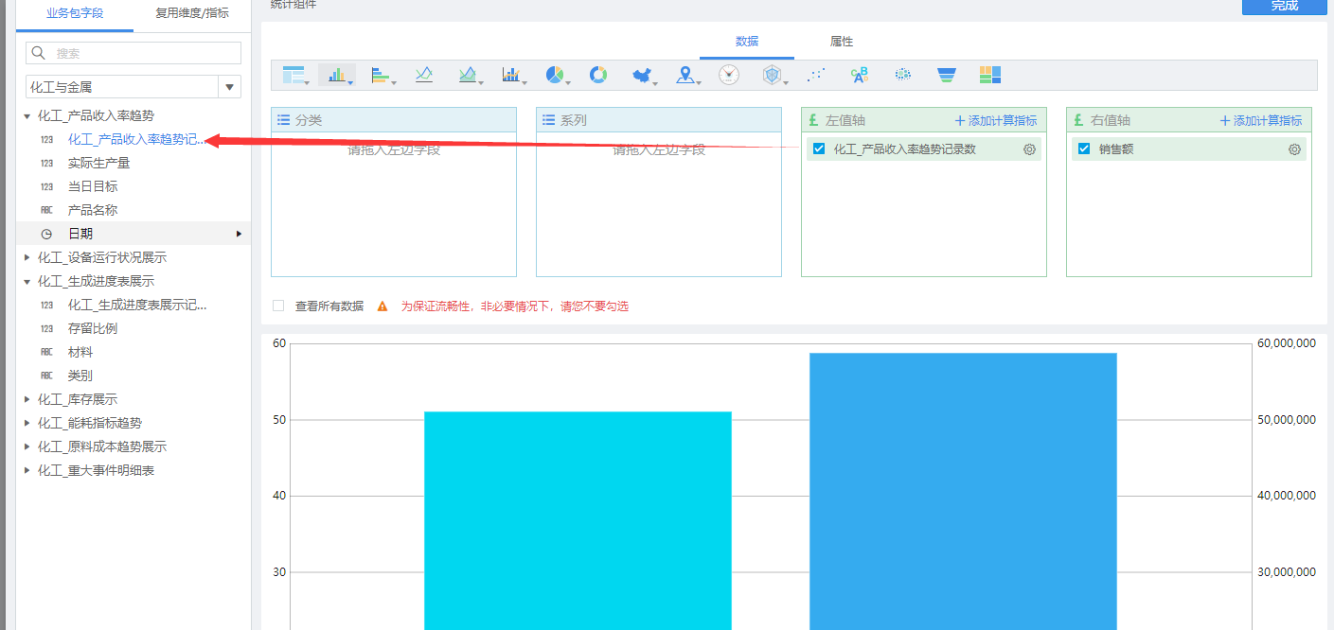Select the treemap chart icon
This screenshot has height=630, width=1334.
990,75
